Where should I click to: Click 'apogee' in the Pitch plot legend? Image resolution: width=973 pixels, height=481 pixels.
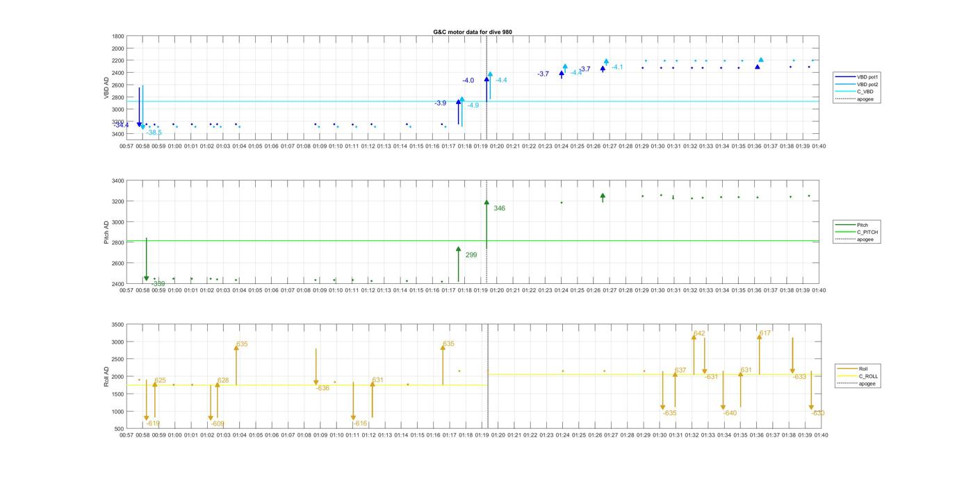click(x=865, y=239)
